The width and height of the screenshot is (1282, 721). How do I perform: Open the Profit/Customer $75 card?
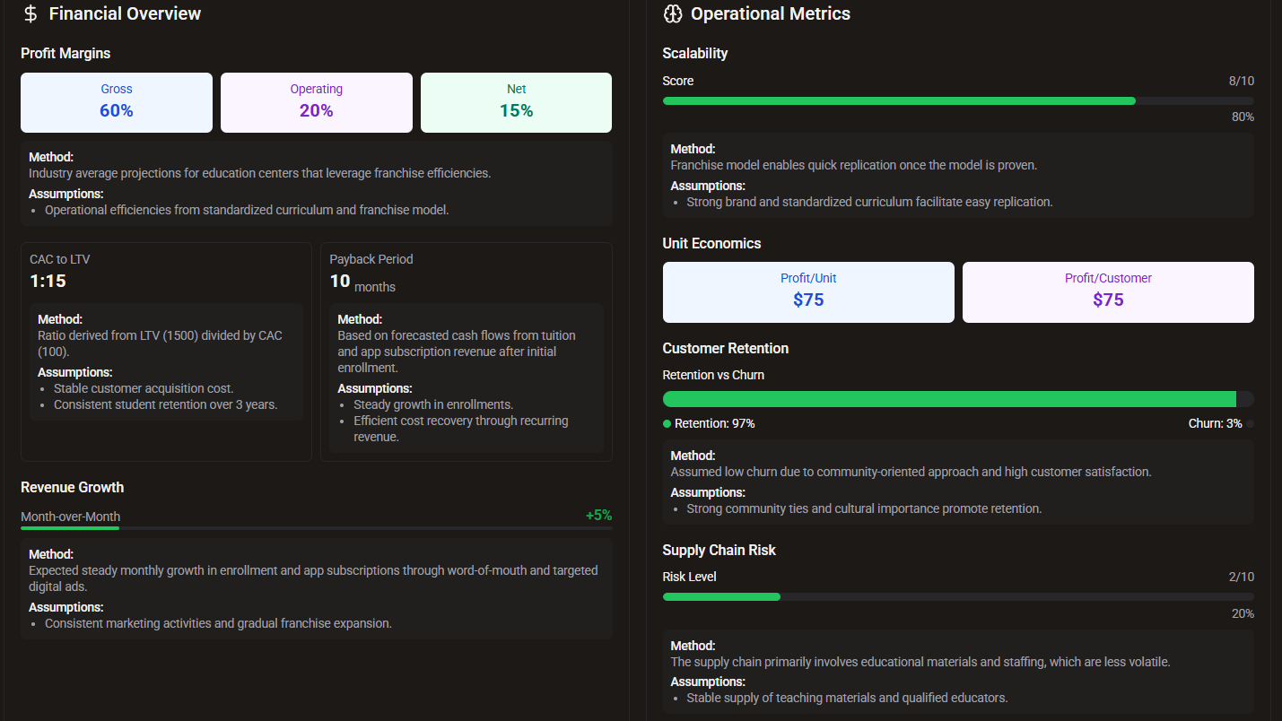point(1108,291)
